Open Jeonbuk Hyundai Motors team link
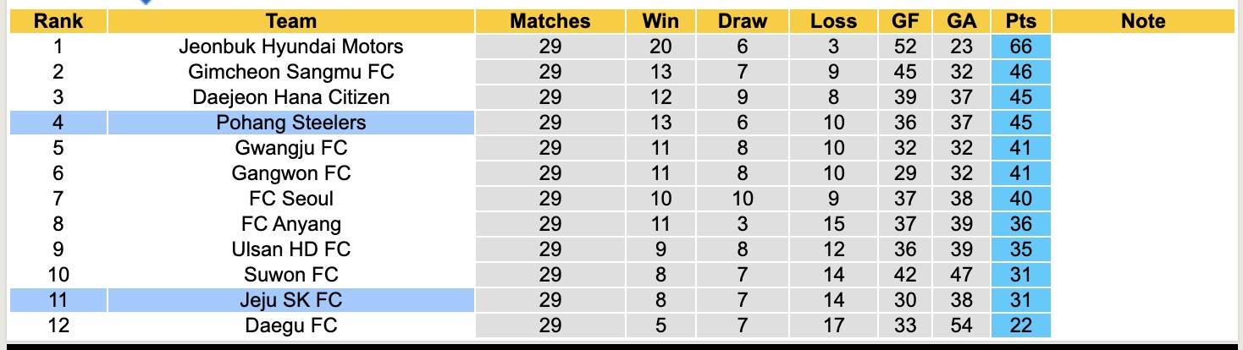Image resolution: width=1243 pixels, height=350 pixels. pyautogui.click(x=290, y=46)
